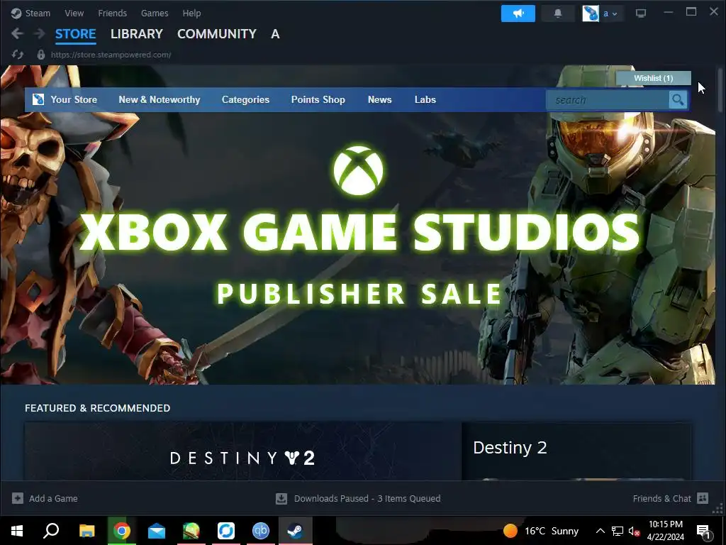The image size is (726, 545).
Task: Go forward with the right arrow
Action: coord(40,33)
